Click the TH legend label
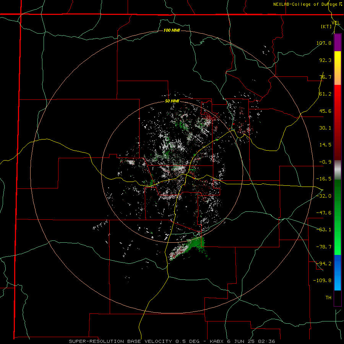 (328, 297)
